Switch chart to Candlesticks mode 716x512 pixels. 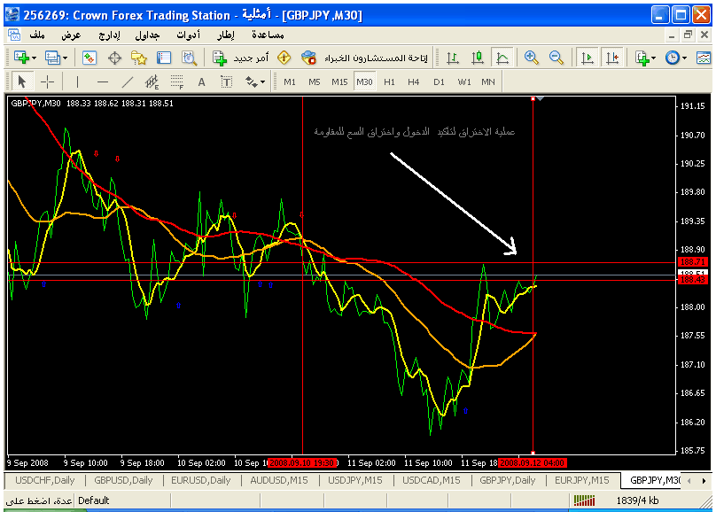click(478, 58)
